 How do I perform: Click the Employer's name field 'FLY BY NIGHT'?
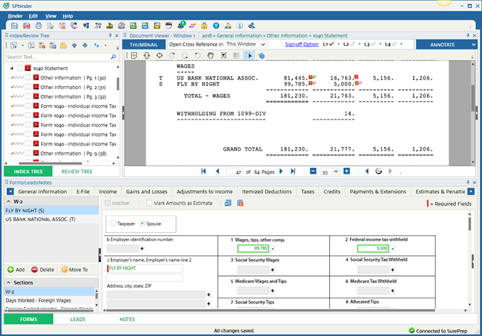[x=144, y=267]
